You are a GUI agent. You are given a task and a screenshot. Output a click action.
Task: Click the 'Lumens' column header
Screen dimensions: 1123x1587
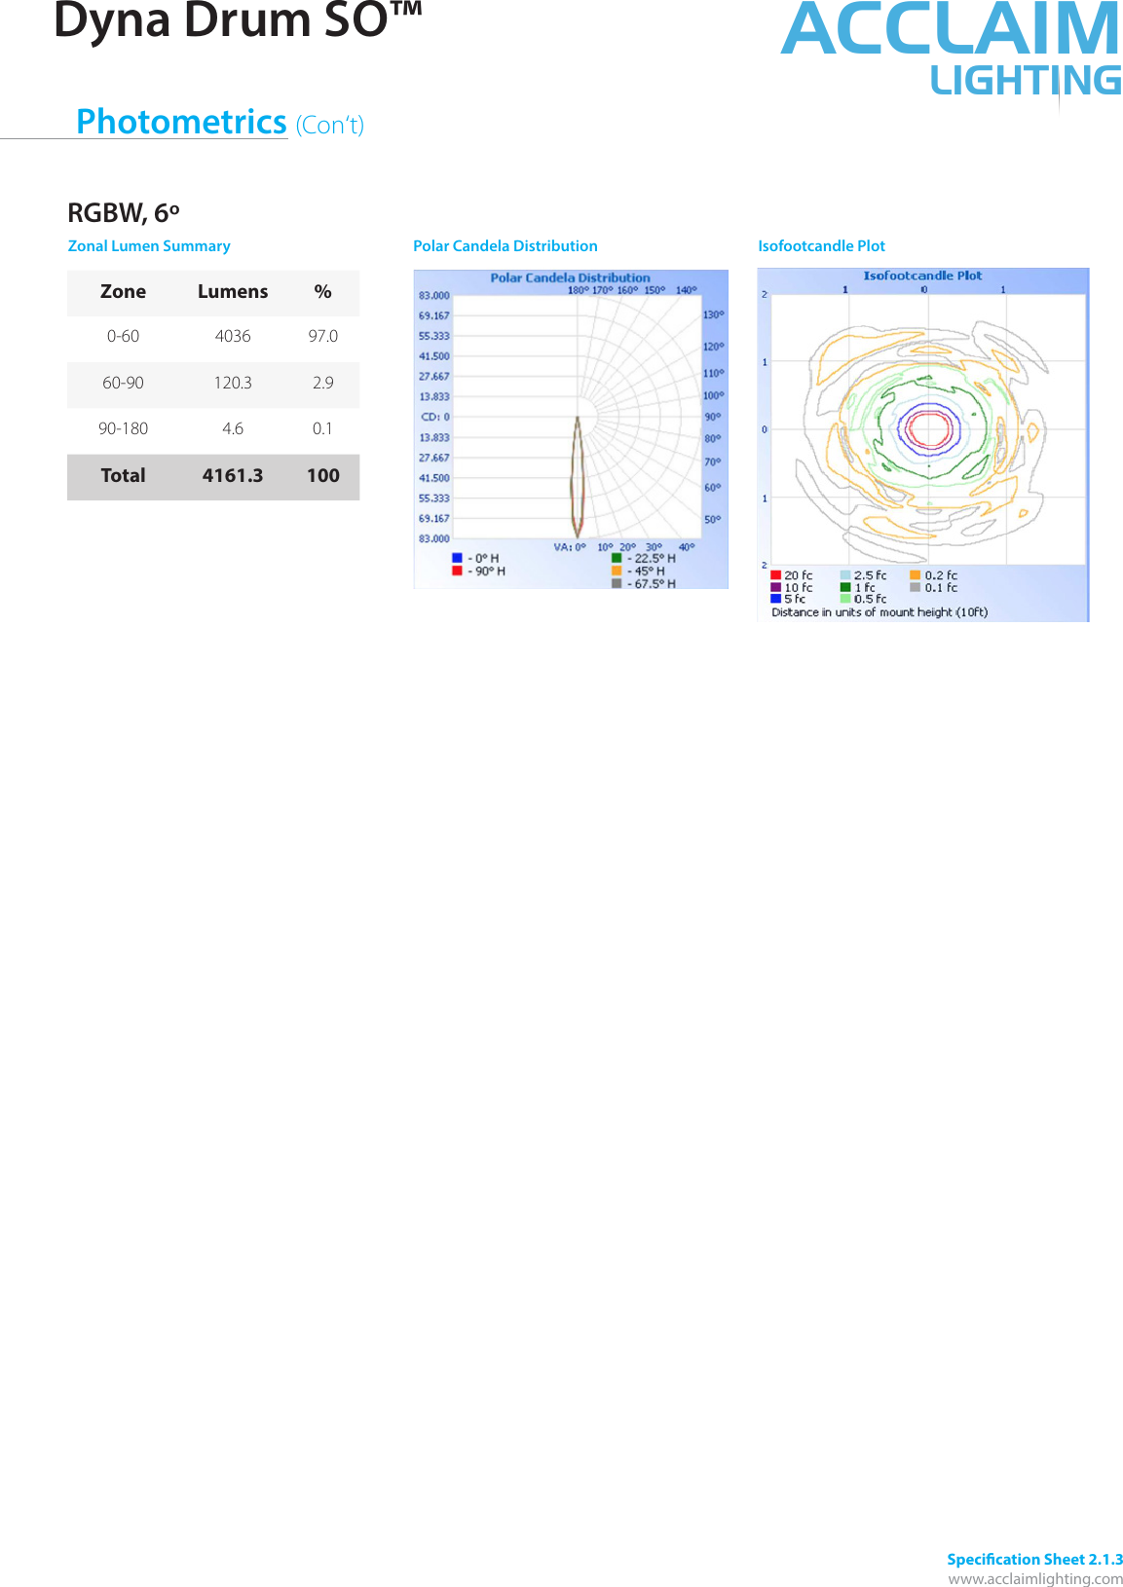coord(233,292)
